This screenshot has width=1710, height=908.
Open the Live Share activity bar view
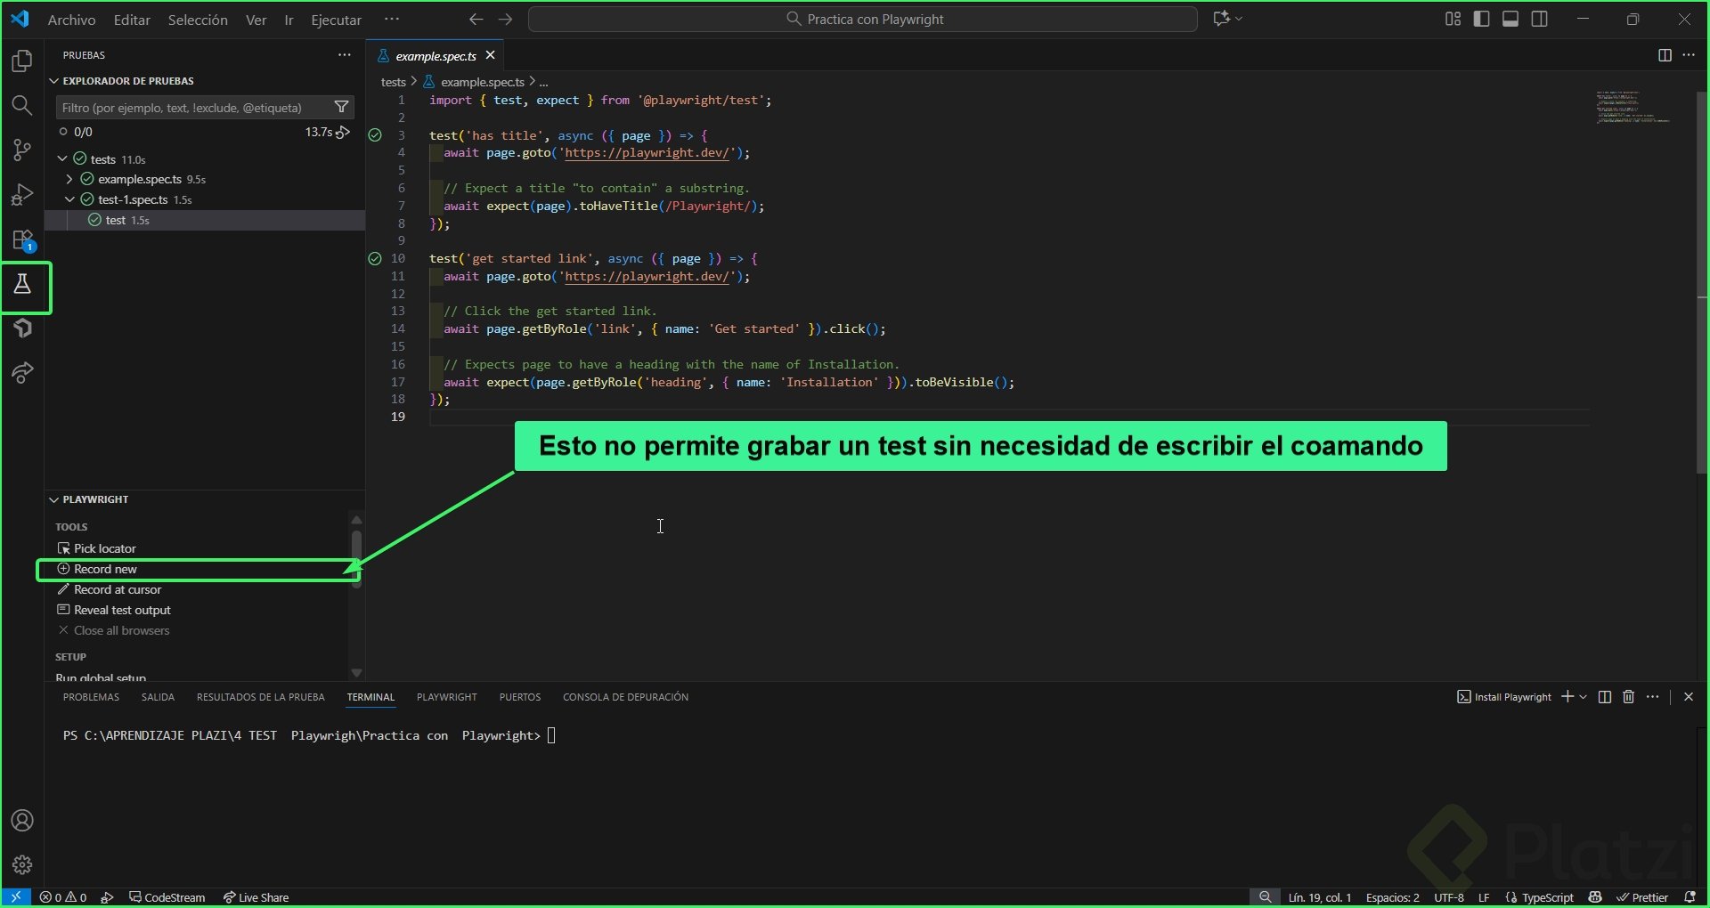click(x=22, y=373)
